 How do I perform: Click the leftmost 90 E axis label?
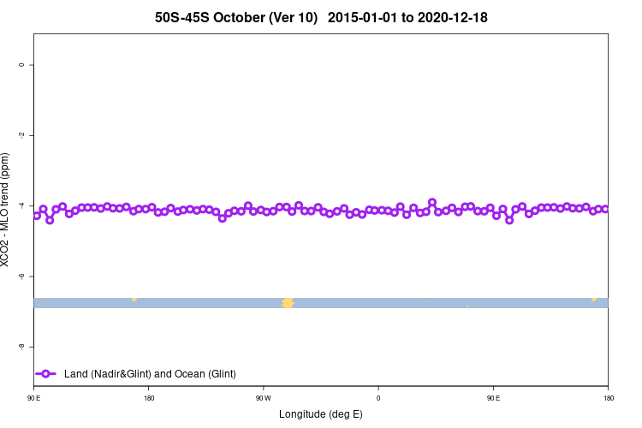tap(34, 398)
